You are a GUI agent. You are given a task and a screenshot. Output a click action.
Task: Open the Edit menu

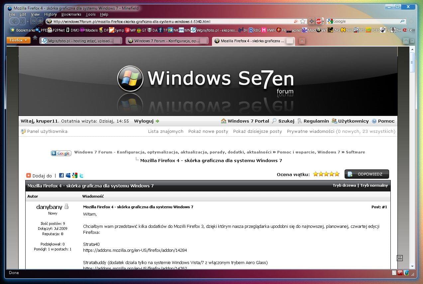(23, 14)
